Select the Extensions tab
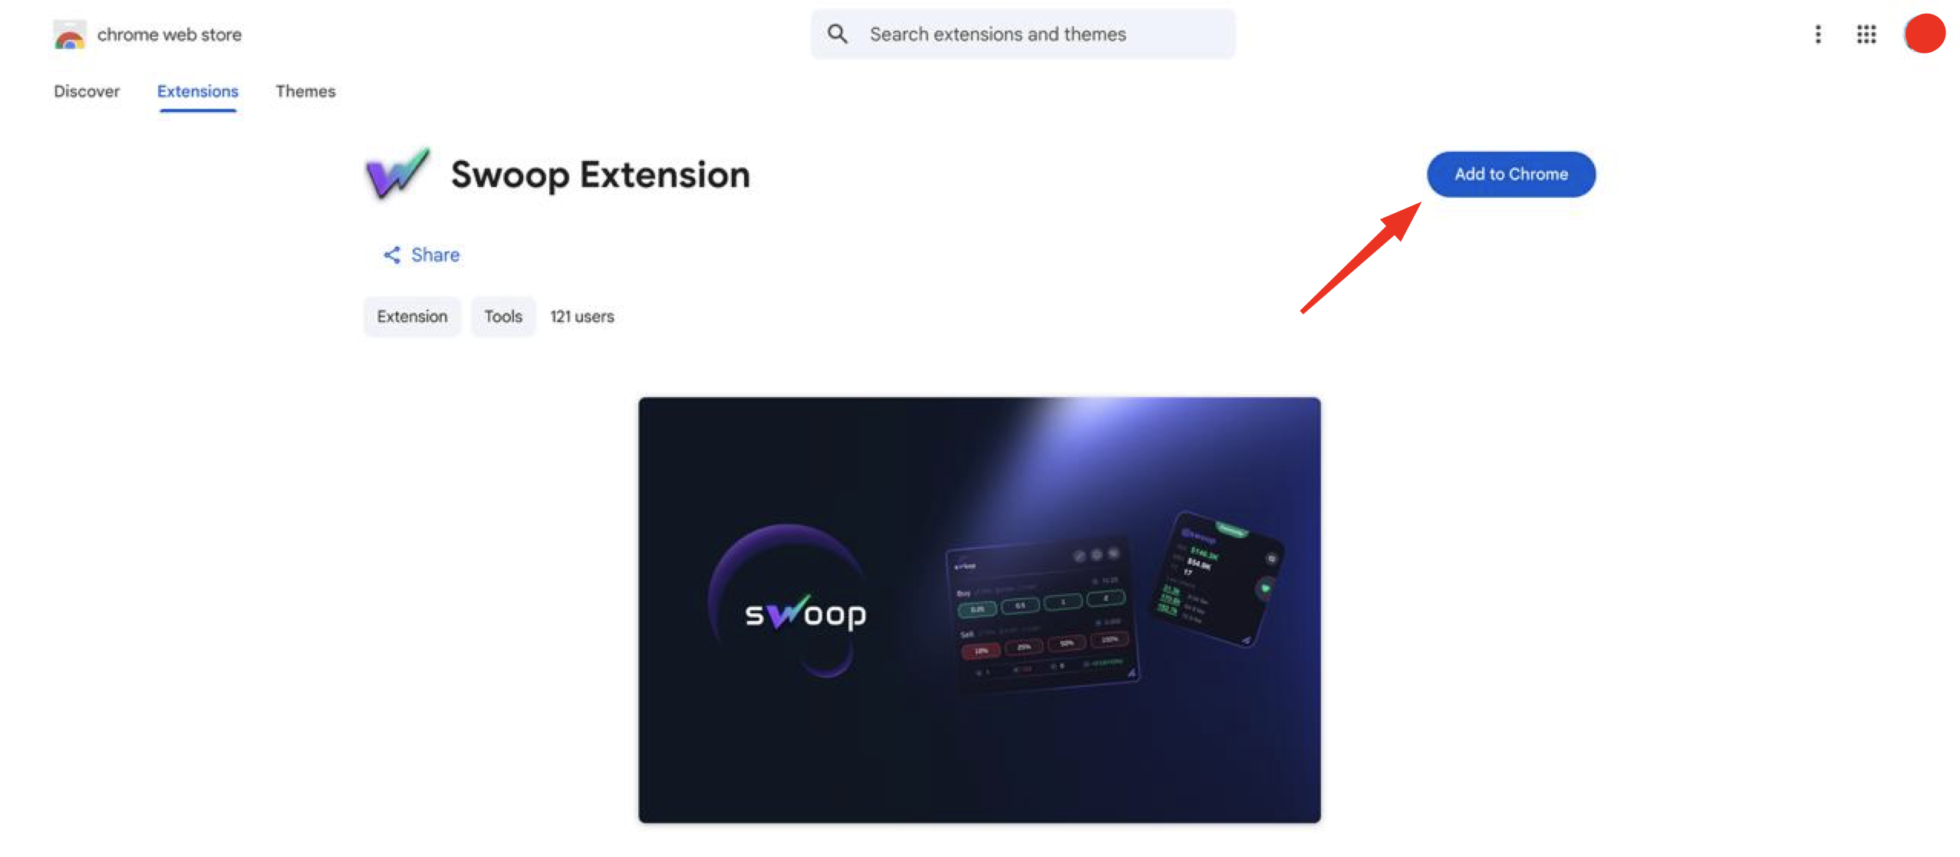This screenshot has width=1960, height=857. pyautogui.click(x=198, y=91)
